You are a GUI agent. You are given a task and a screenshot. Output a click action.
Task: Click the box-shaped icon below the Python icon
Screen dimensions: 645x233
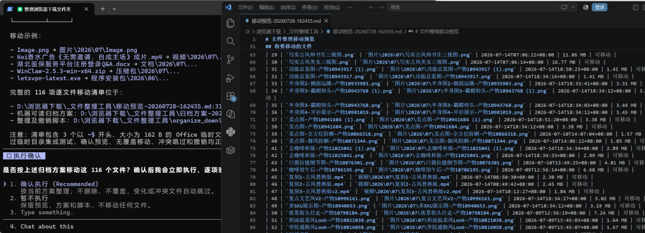[231, 150]
